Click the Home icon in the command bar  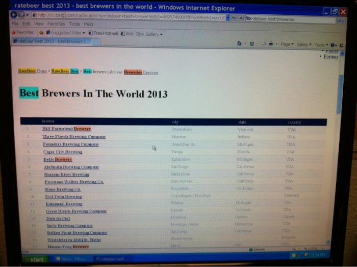point(239,43)
